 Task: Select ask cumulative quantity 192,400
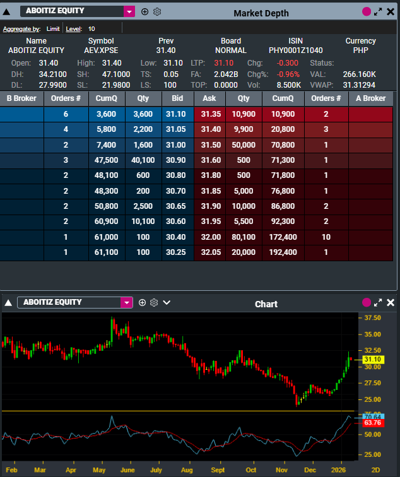[x=283, y=252]
